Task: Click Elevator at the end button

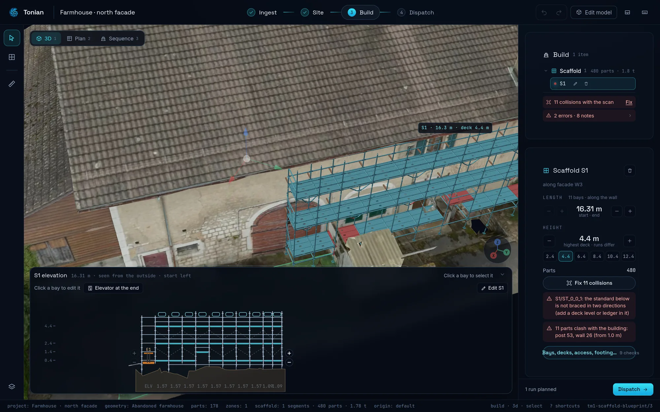Action: click(x=113, y=288)
